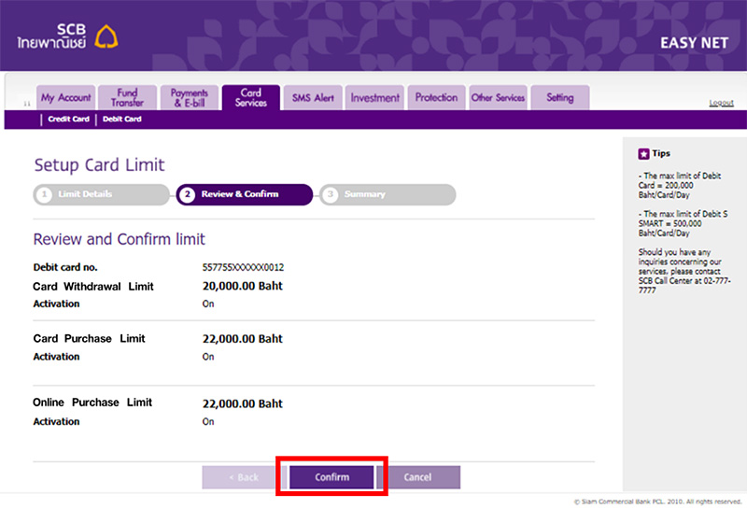This screenshot has height=523, width=747.
Task: Open the Other Services tab
Action: (499, 98)
